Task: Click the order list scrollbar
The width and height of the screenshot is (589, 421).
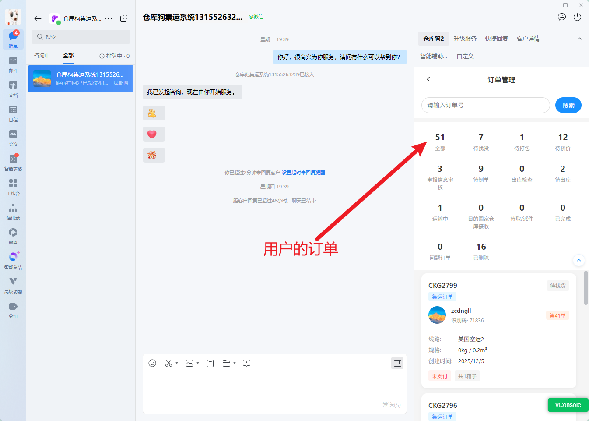Action: pyautogui.click(x=586, y=287)
